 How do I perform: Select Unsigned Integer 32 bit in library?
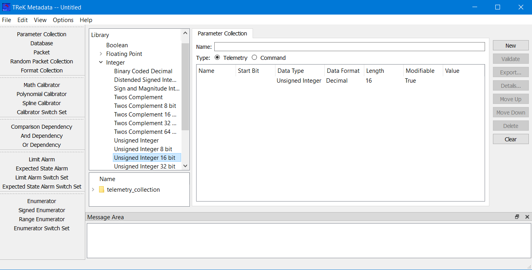click(x=144, y=166)
